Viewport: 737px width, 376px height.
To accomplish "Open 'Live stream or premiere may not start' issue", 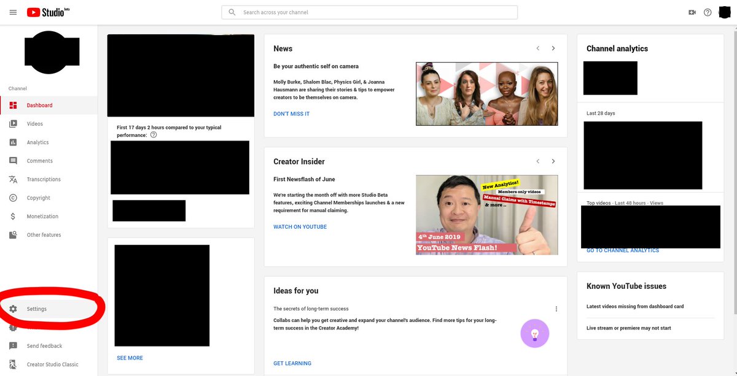I will (x=629, y=328).
